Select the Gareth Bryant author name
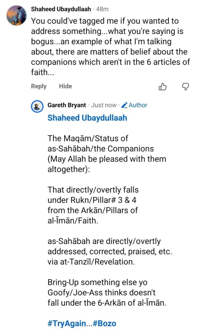 pos(67,105)
